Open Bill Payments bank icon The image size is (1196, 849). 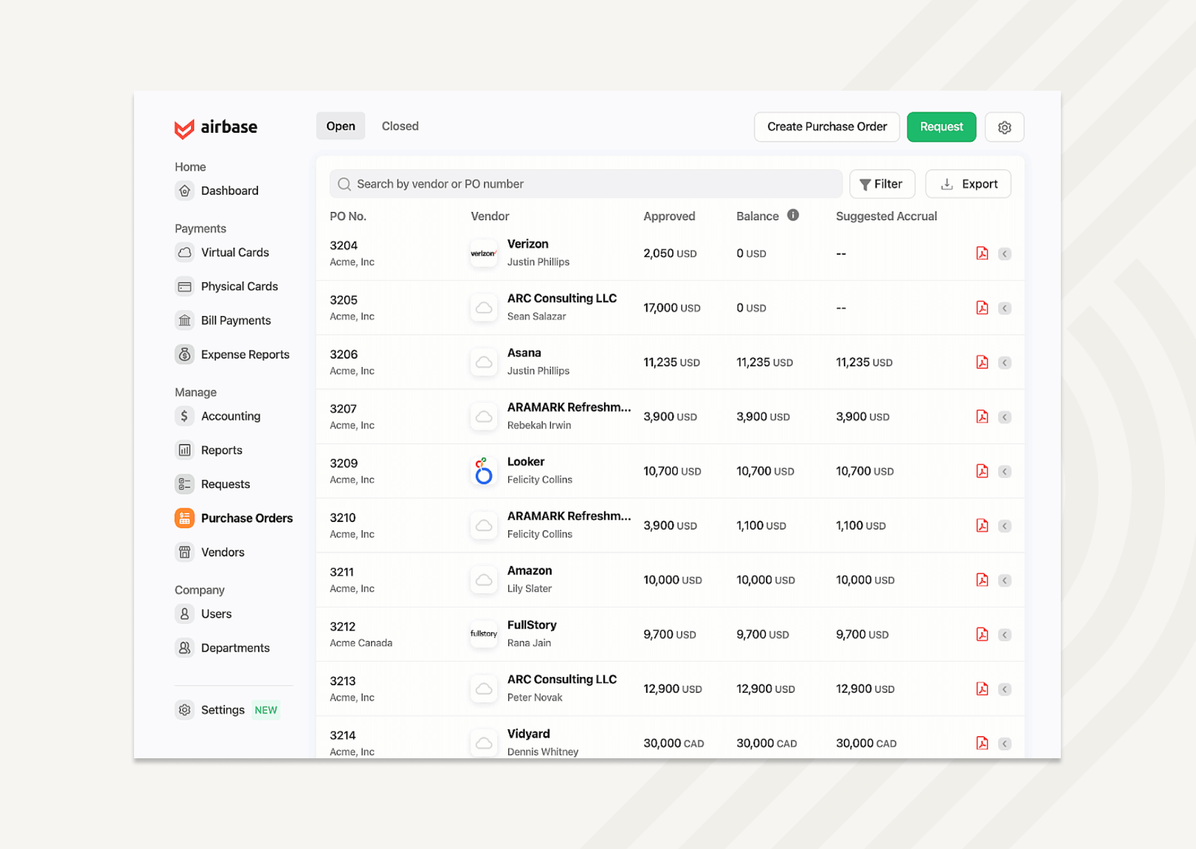[x=184, y=320]
